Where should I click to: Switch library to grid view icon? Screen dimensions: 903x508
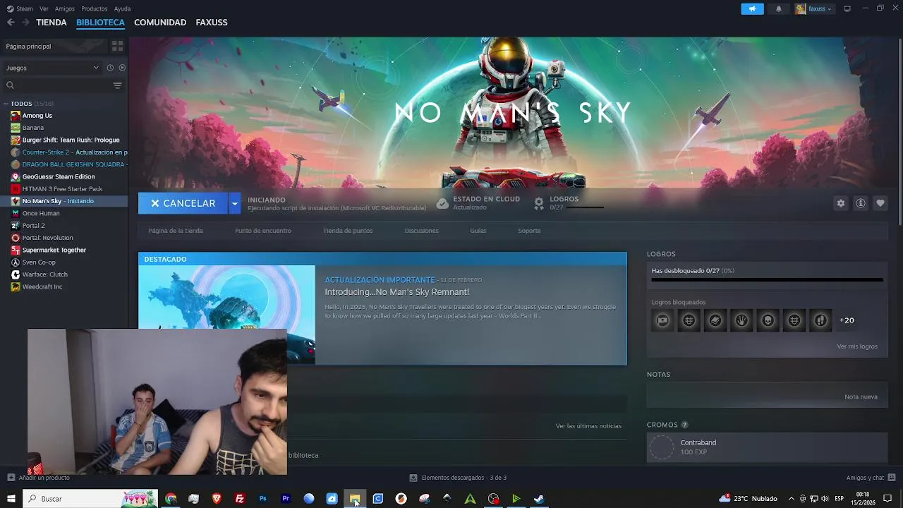click(117, 46)
